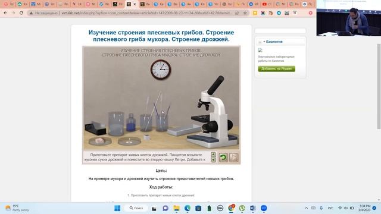Click the page heading about плесневых грибов
Viewport: 381px width, 214px height.
point(161,36)
